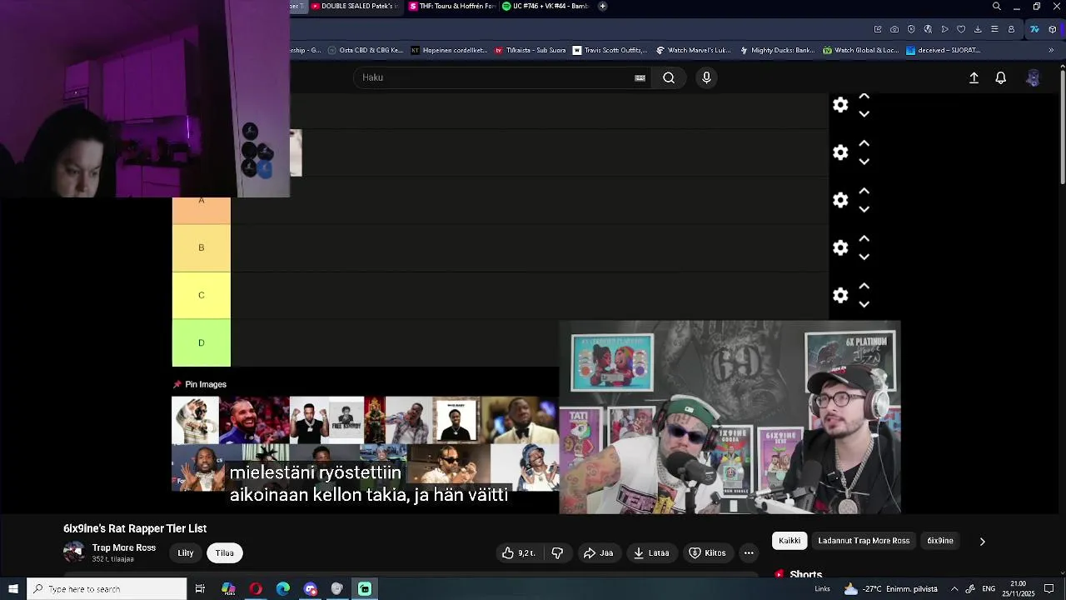1066x600 pixels.
Task: Click the YouTube search magnifier button
Action: (x=669, y=77)
